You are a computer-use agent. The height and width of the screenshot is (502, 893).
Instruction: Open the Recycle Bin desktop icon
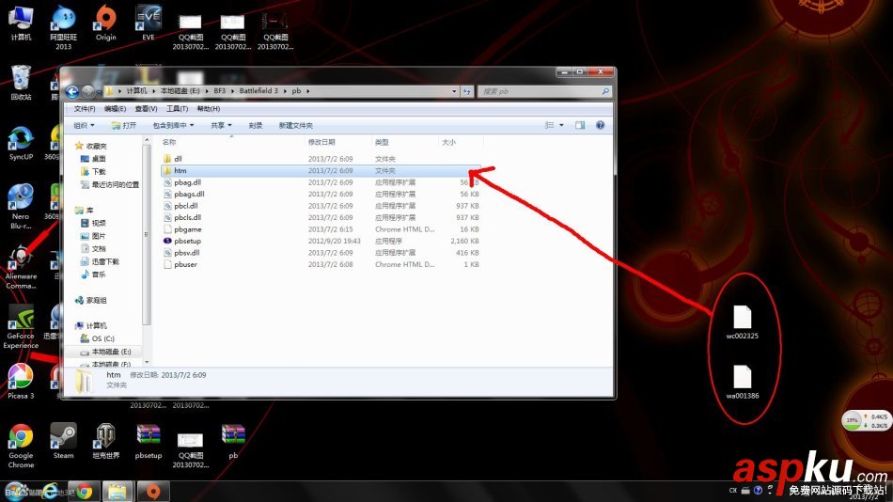tap(21, 83)
